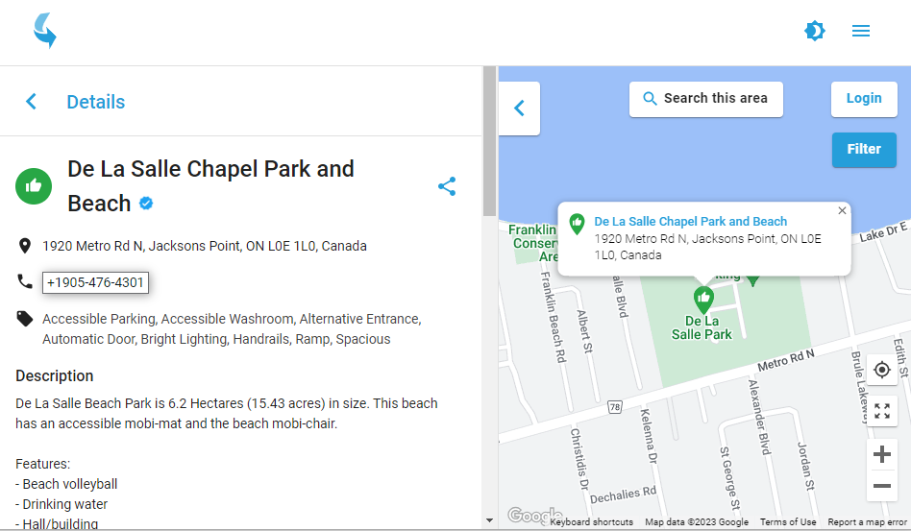911x531 pixels.
Task: Click the 'Drinking water' feature line
Action: click(62, 504)
